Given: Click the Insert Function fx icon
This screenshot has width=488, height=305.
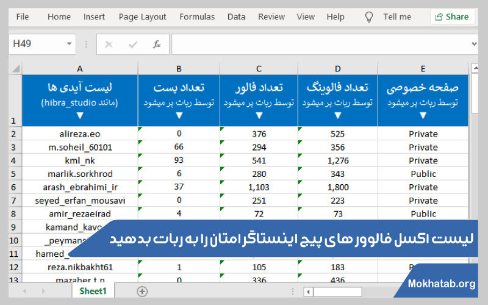Looking at the screenshot, I should [157, 44].
